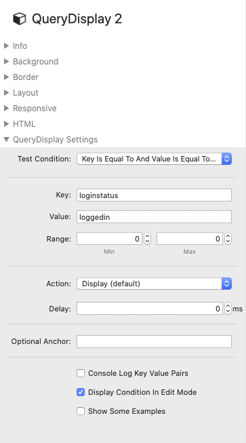246x443 pixels.
Task: Open the Test Condition dropdown
Action: [154, 159]
